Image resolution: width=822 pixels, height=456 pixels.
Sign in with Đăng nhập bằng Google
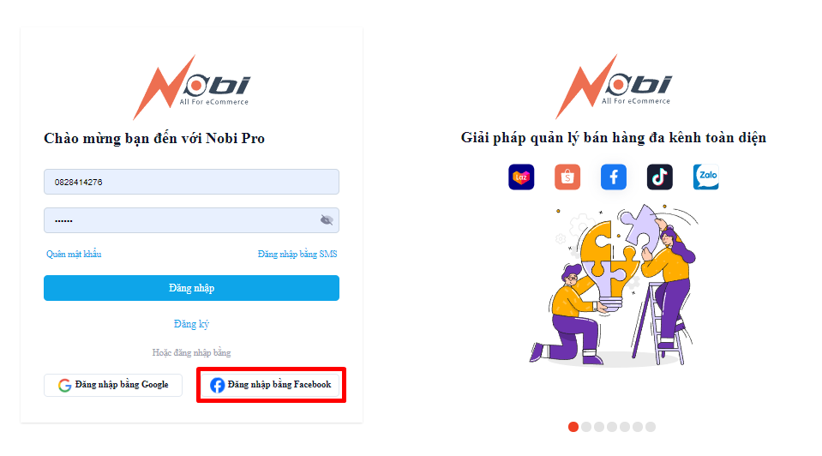click(x=113, y=385)
